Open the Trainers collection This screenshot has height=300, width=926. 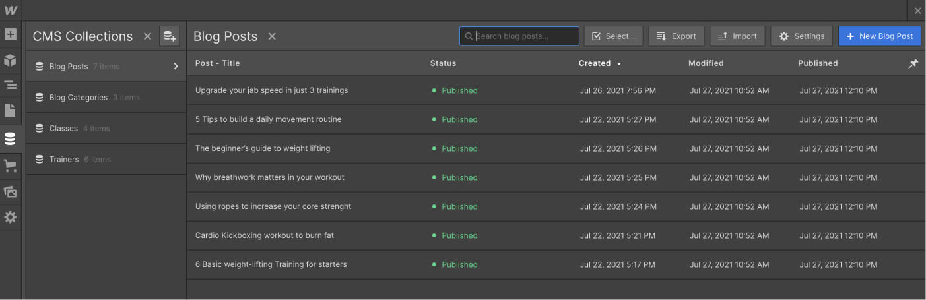click(64, 160)
